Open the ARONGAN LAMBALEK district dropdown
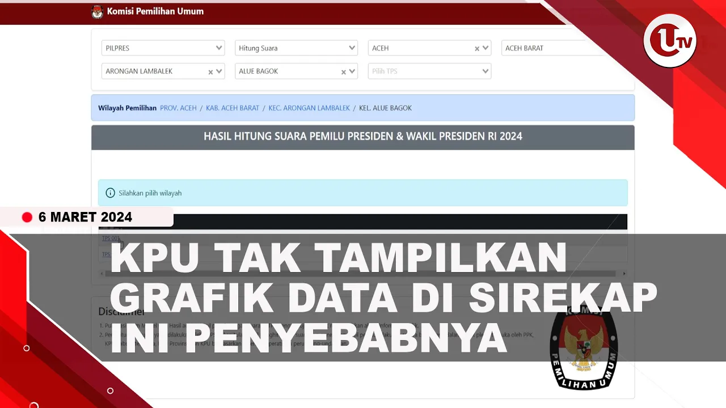Screen dimensions: 726x408 pos(163,71)
